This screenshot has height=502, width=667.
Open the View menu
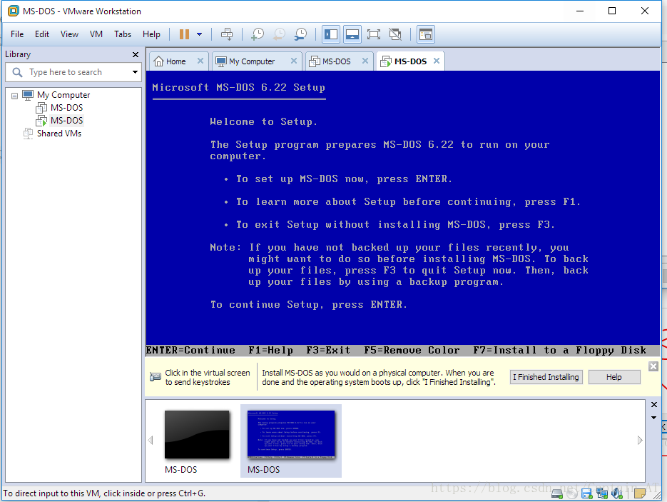tap(69, 34)
